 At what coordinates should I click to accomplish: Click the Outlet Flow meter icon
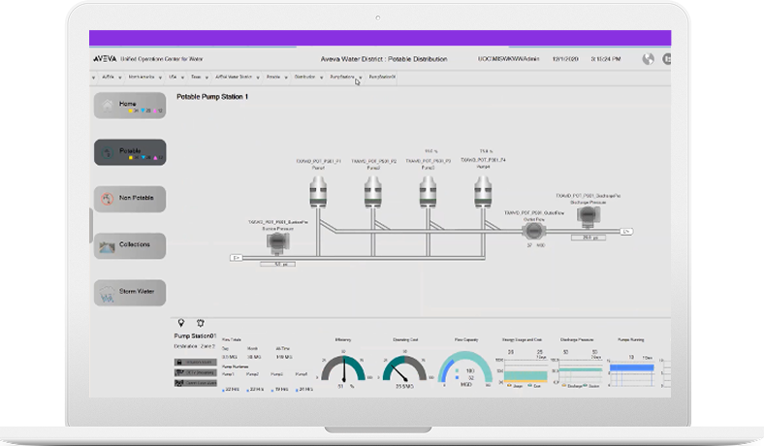(534, 231)
